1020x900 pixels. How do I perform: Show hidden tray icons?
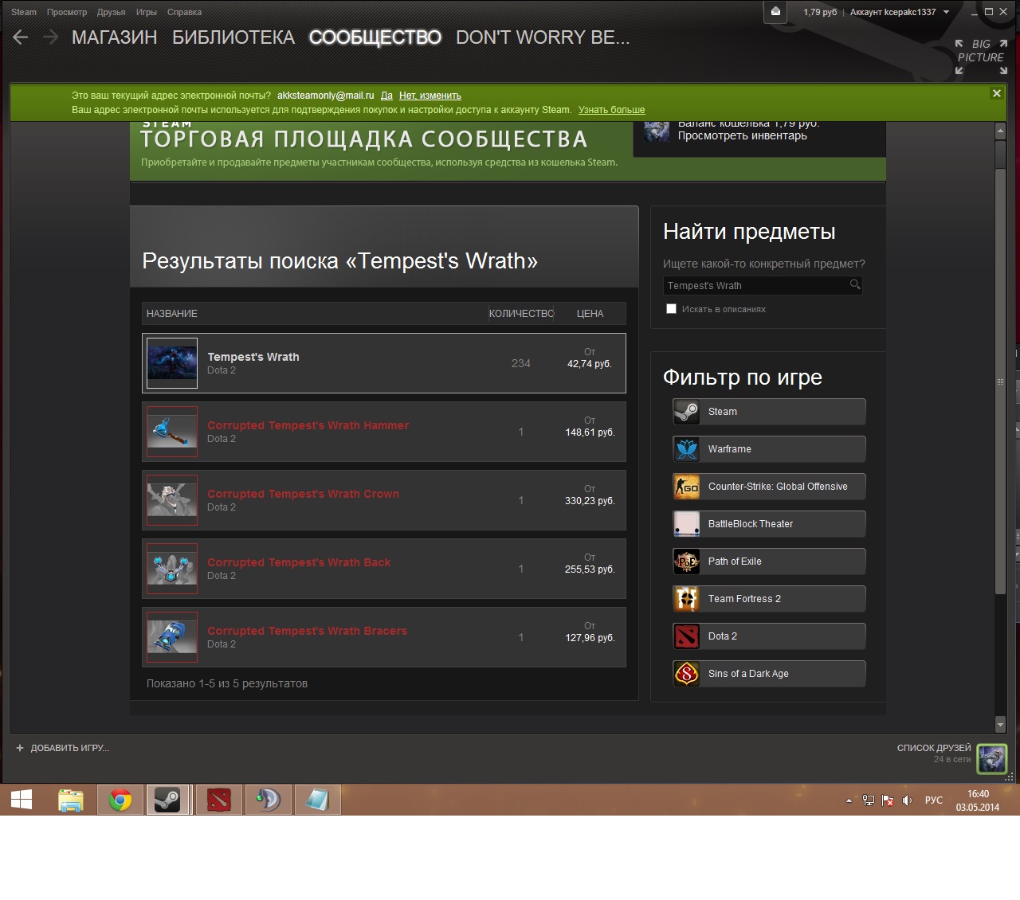[x=849, y=800]
